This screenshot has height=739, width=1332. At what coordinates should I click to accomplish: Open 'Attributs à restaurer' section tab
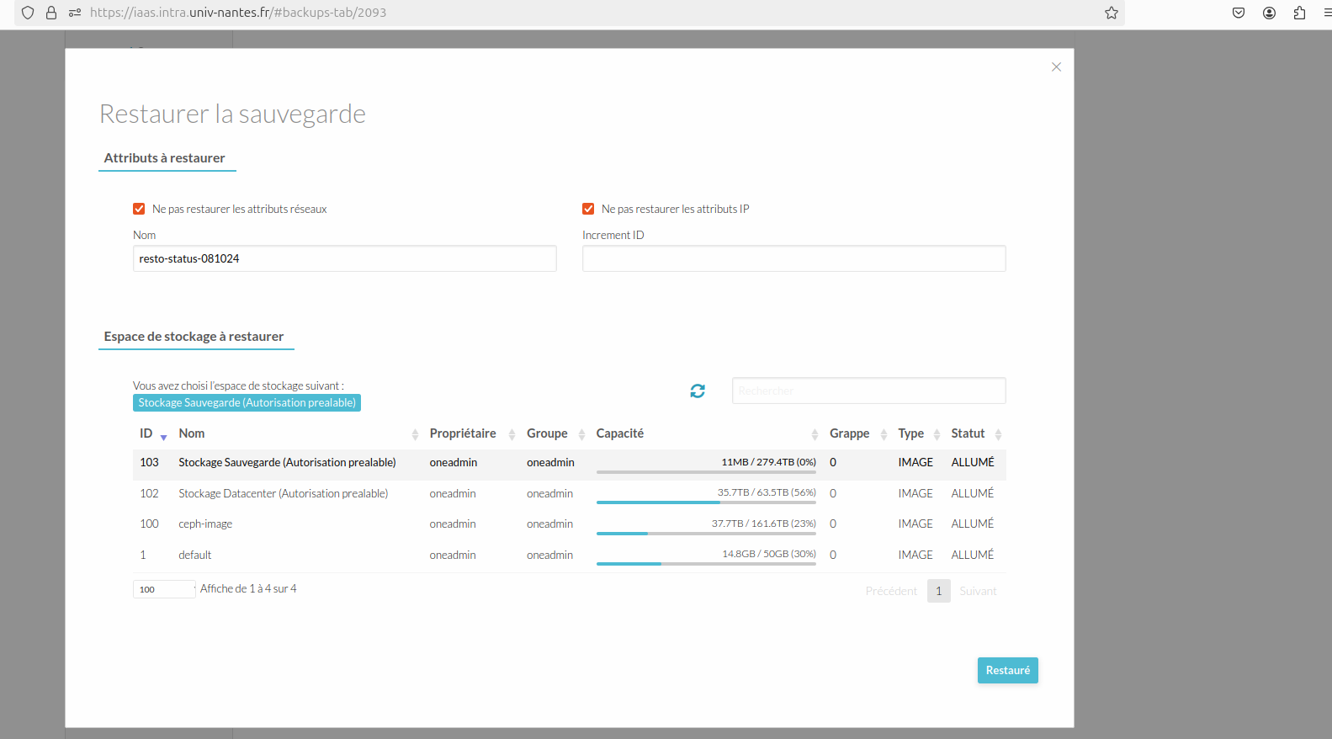(165, 158)
